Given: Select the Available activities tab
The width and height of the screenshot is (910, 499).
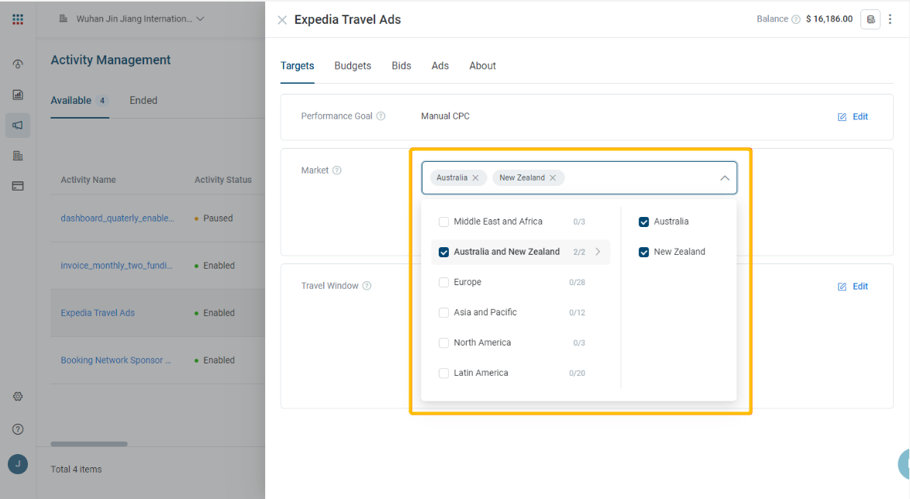Looking at the screenshot, I should tap(80, 101).
